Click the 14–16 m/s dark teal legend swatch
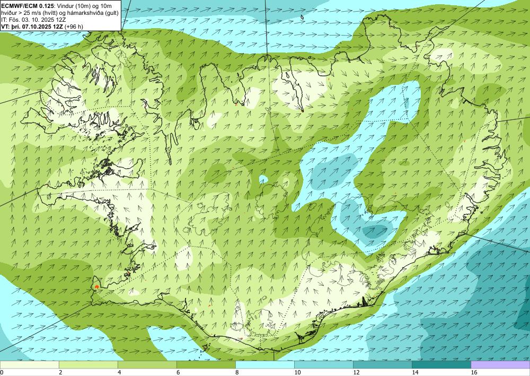Image resolution: width=530 pixels, height=376 pixels. coord(441,365)
